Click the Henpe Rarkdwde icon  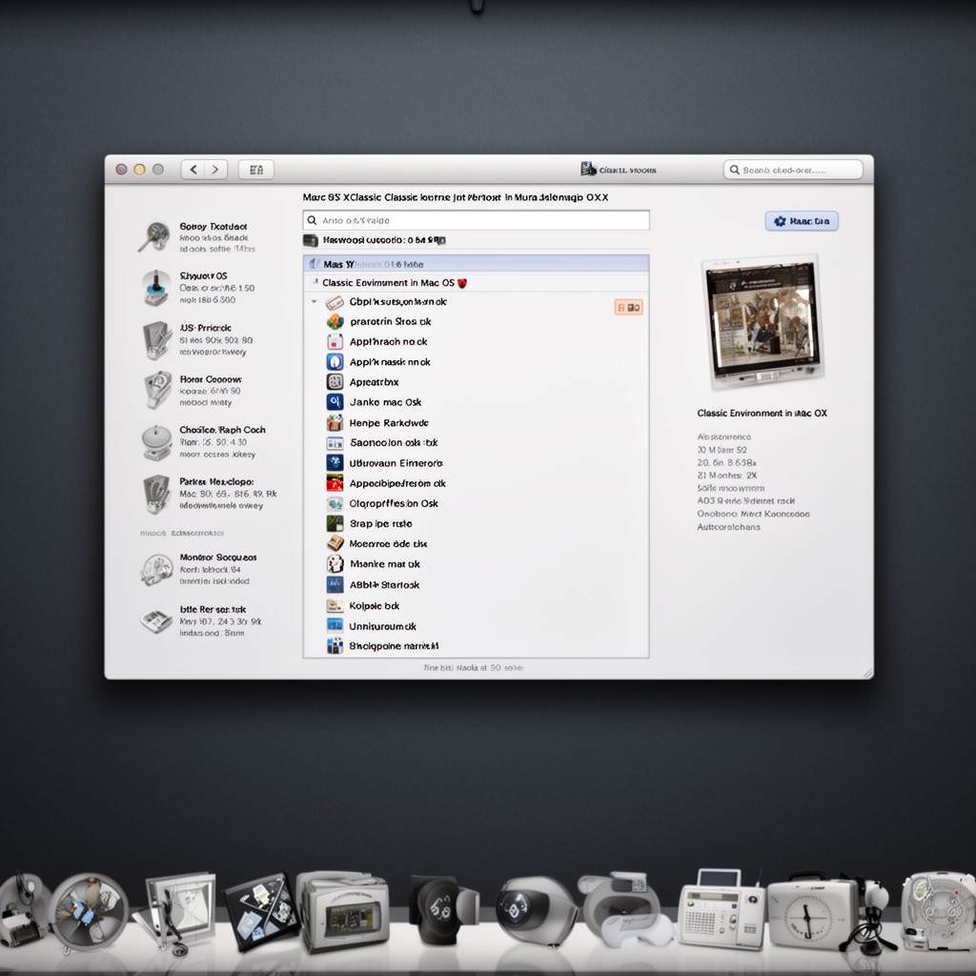click(335, 422)
